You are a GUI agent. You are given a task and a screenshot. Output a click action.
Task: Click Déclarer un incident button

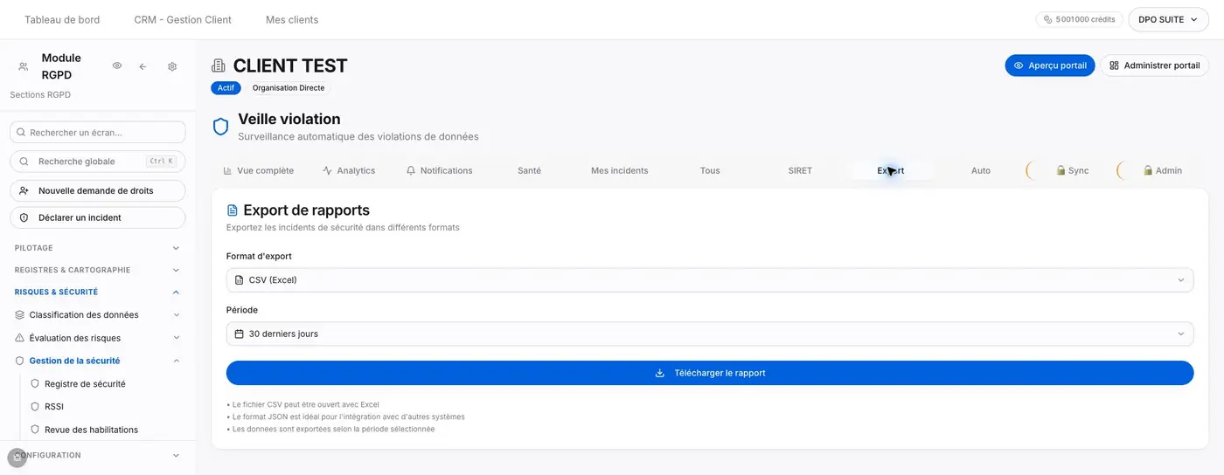pyautogui.click(x=98, y=217)
